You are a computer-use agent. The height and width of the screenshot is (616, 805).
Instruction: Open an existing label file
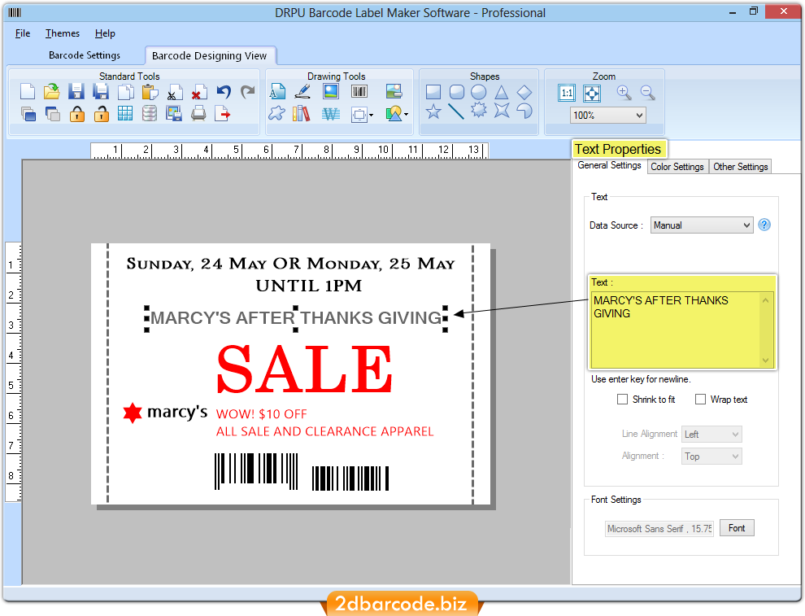pos(52,92)
